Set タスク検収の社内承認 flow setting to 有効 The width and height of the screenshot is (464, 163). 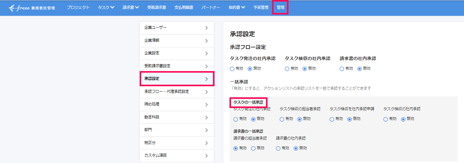pos(287,69)
